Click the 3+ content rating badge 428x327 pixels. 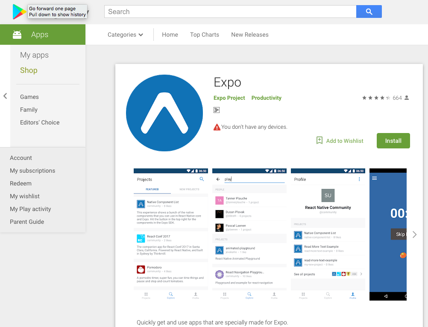[217, 110]
